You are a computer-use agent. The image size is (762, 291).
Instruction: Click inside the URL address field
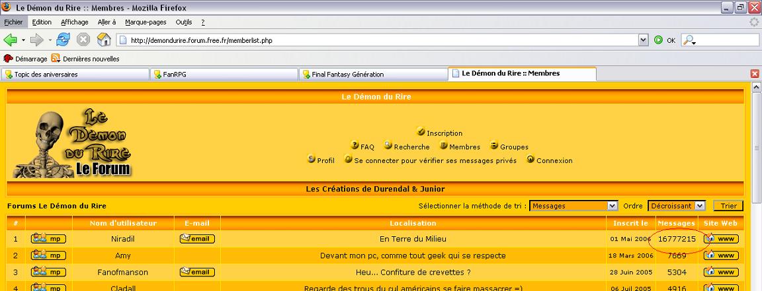tap(377, 40)
